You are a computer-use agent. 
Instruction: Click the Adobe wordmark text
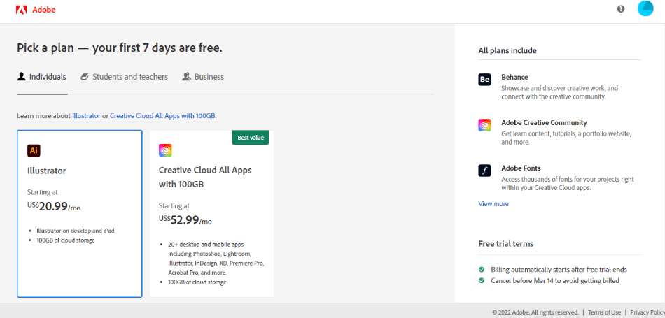[x=43, y=10]
